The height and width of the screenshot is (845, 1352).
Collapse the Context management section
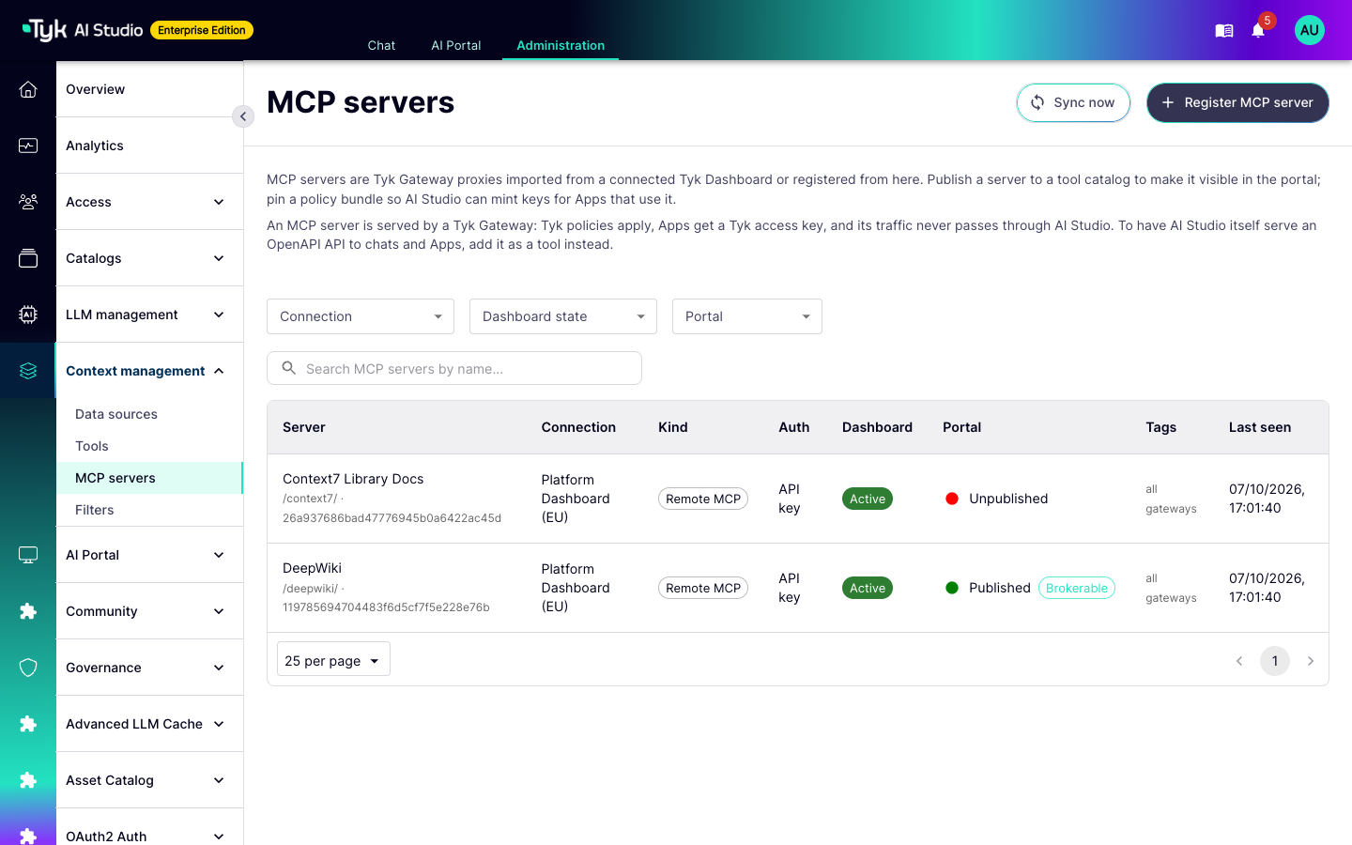(150, 371)
